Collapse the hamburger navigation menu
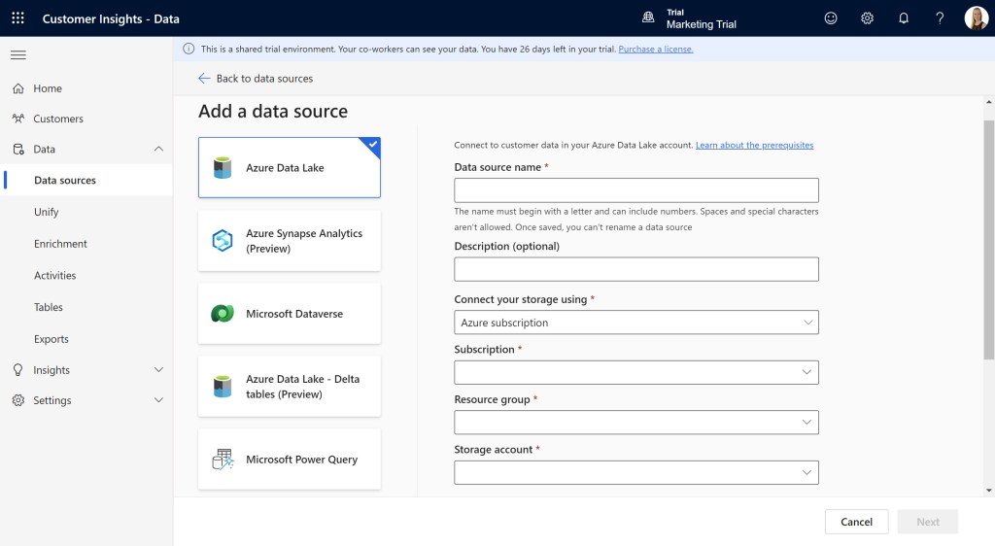 point(18,54)
